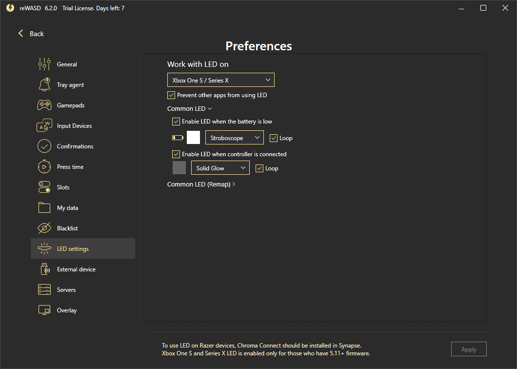Minimize the reWASD window

click(461, 8)
